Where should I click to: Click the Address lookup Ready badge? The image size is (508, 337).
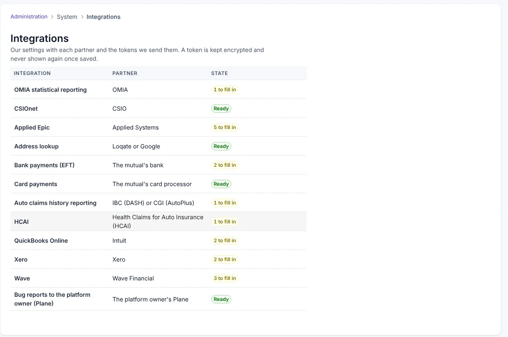(x=221, y=146)
